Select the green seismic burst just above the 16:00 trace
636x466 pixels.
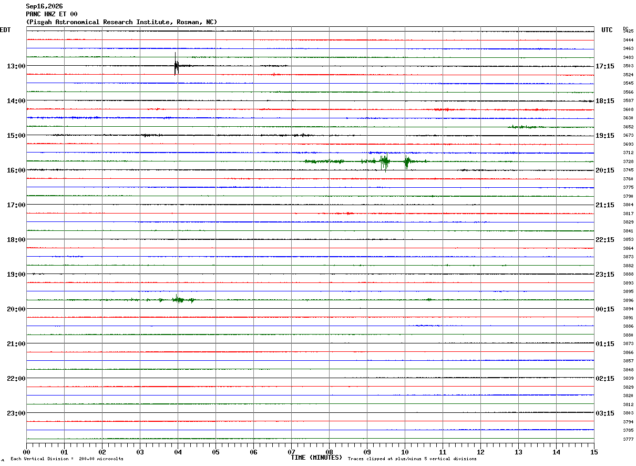(385, 161)
